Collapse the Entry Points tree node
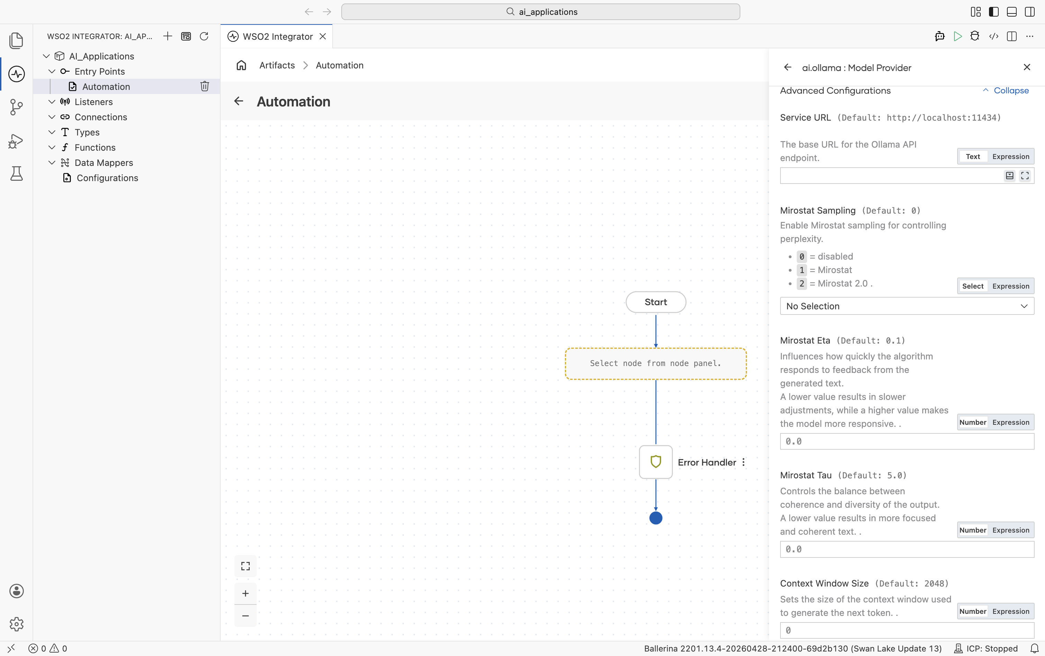The width and height of the screenshot is (1045, 656). [x=52, y=71]
